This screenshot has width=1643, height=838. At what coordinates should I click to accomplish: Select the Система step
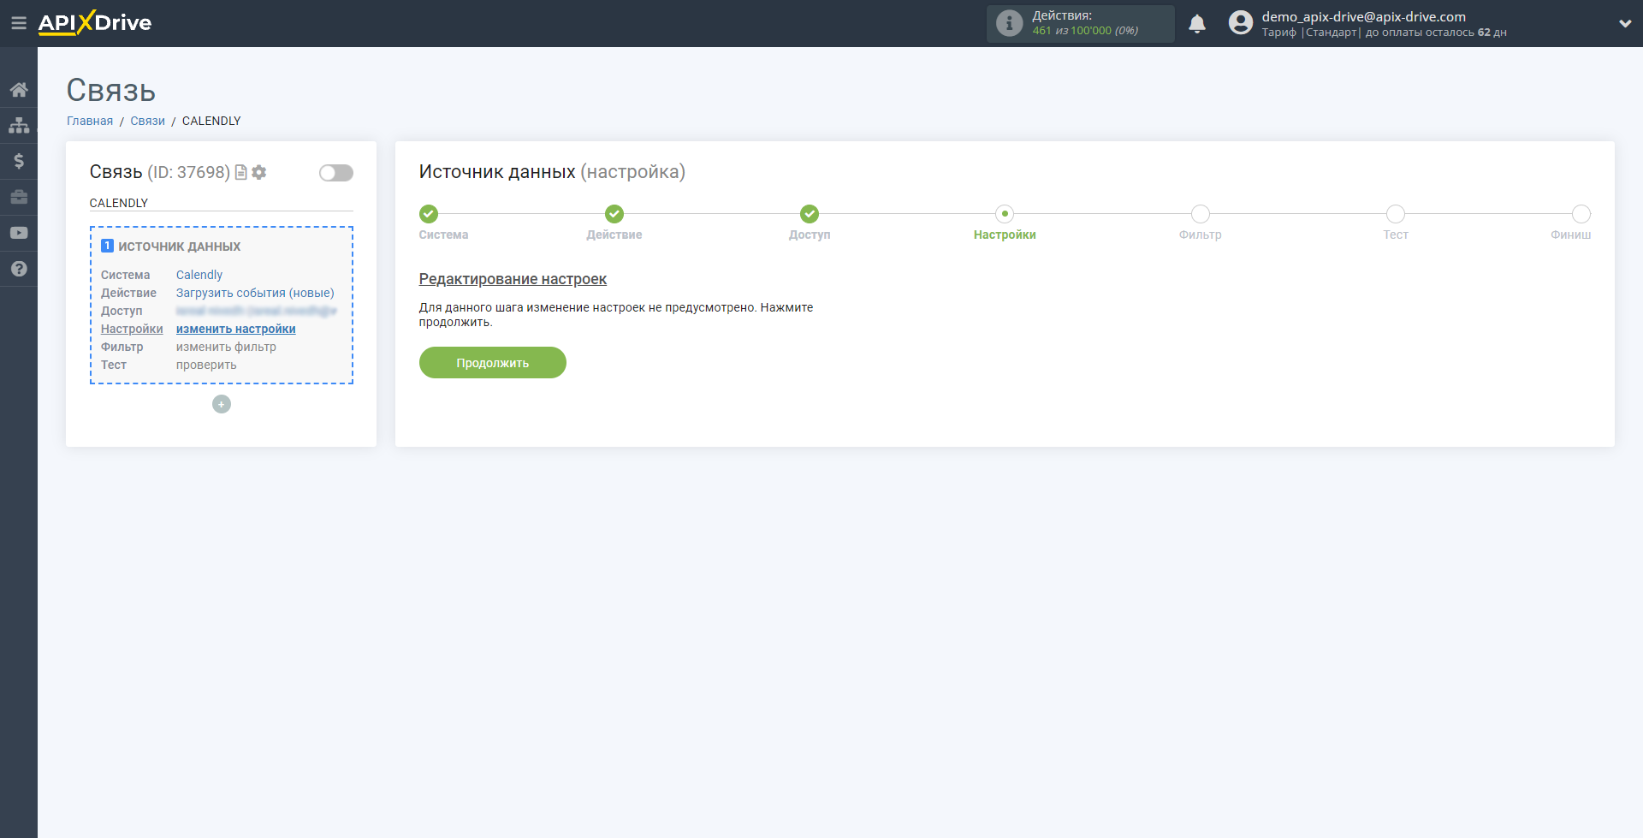coord(429,214)
